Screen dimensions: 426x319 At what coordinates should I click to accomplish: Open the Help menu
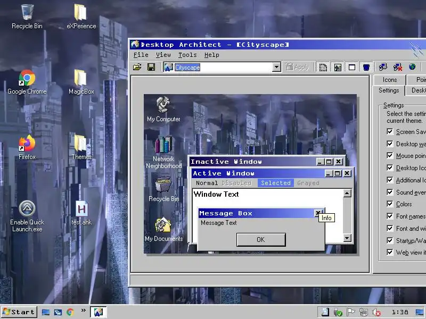[211, 55]
